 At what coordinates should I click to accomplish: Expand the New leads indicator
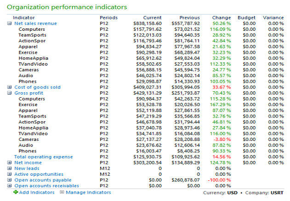click(10, 168)
